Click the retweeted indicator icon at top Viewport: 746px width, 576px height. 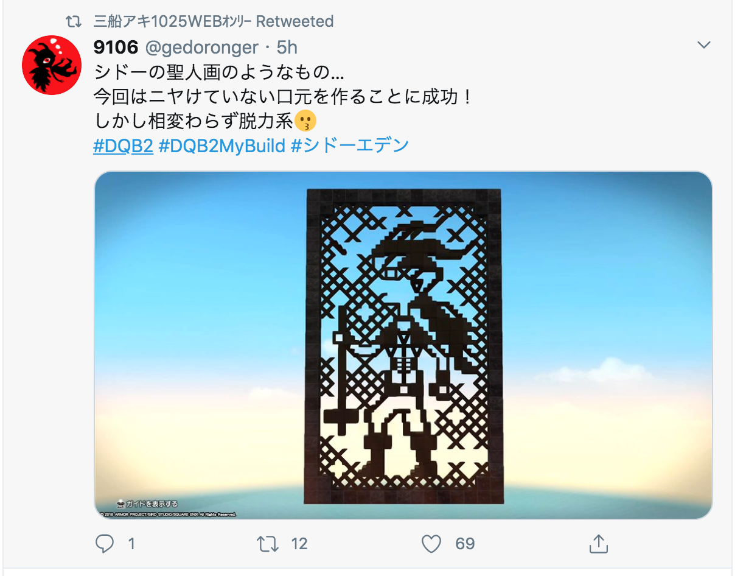click(x=74, y=22)
